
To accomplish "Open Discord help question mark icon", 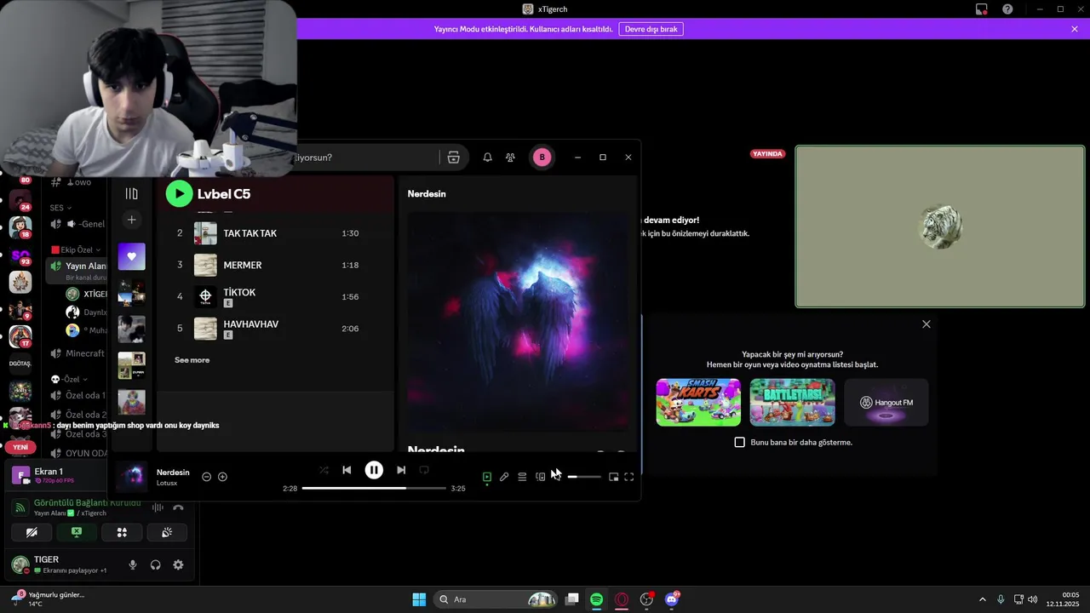I will [x=1007, y=9].
